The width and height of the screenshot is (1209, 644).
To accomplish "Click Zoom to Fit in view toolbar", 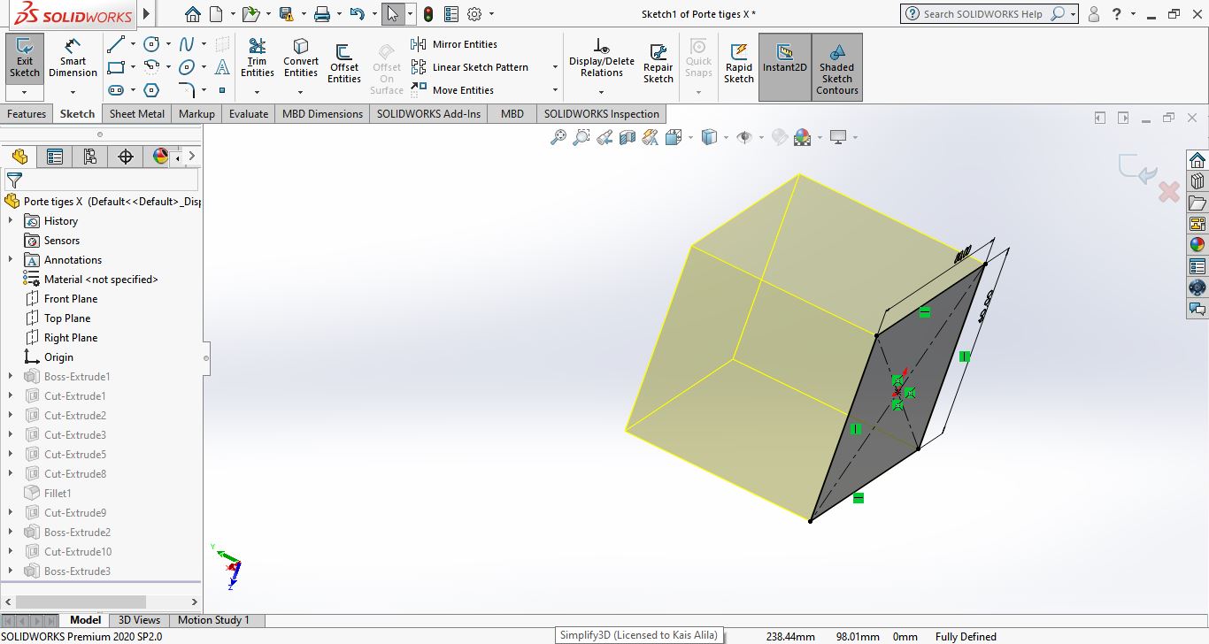I will pos(558,137).
